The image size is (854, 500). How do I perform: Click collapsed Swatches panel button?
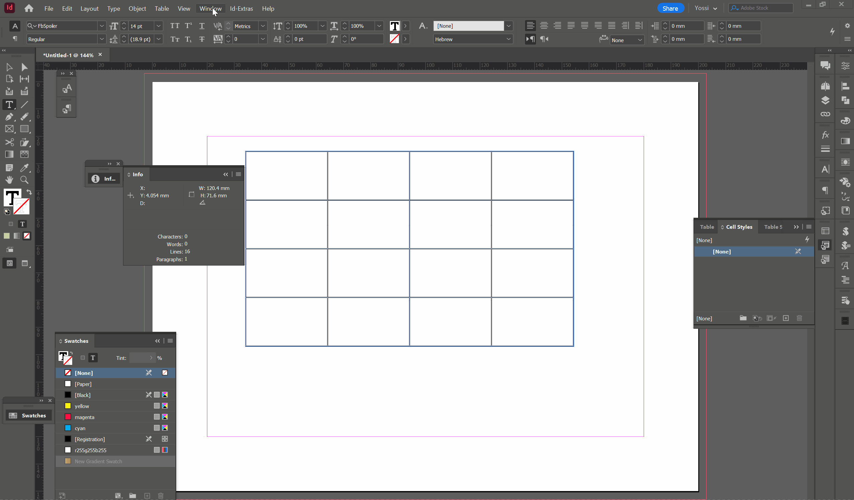coord(28,415)
